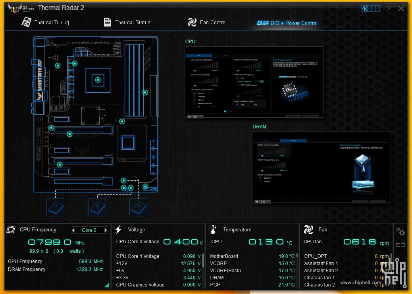Screen dimensions: 412x294
Task: Click the CPU Graphics Voltage row
Action: (x=158, y=284)
